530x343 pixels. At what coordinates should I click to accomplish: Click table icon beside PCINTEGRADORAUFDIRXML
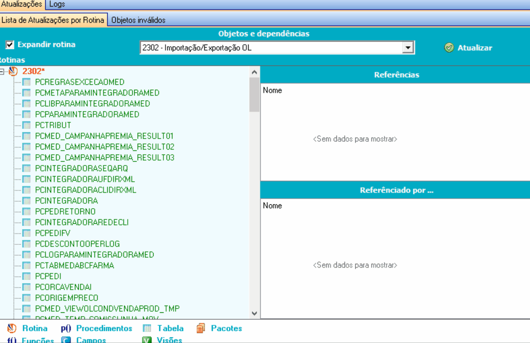[26, 179]
